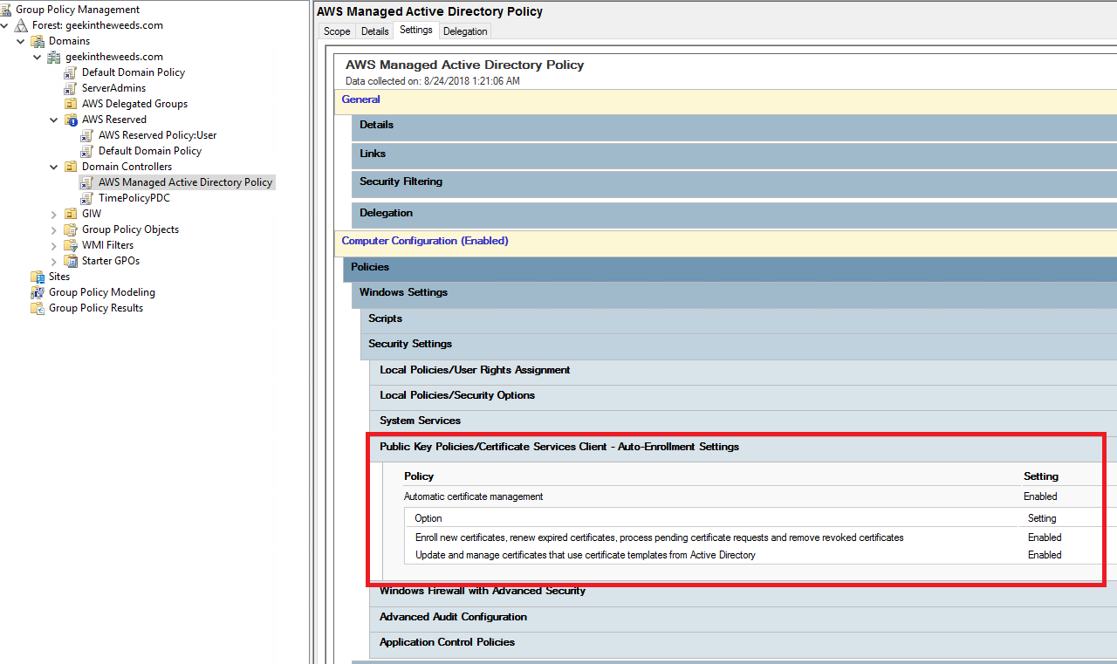The height and width of the screenshot is (664, 1117).
Task: Select the Default Domain Policy GPO icon
Action: (70, 72)
